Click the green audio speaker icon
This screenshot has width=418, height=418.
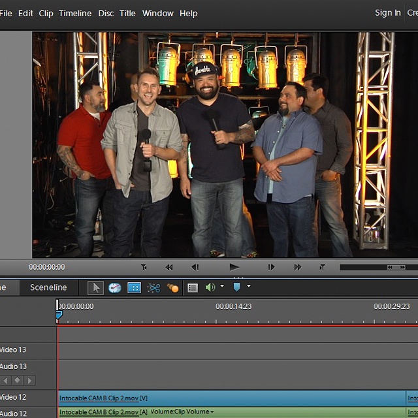[210, 287]
